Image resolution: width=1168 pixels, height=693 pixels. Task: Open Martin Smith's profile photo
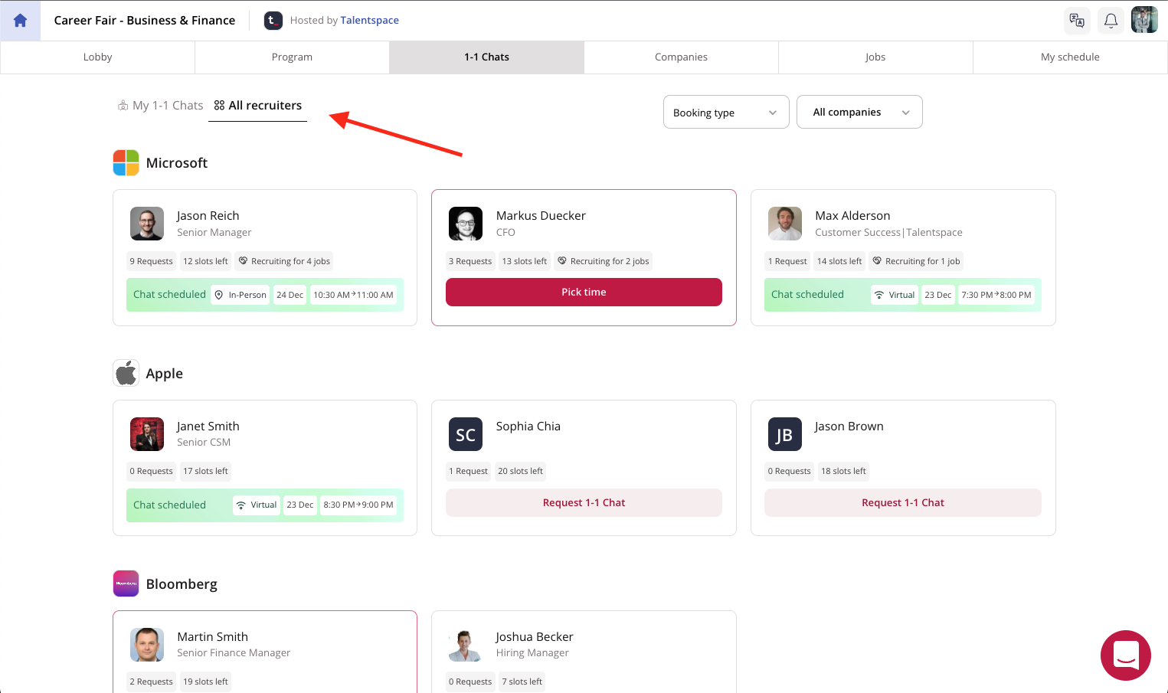(x=147, y=645)
